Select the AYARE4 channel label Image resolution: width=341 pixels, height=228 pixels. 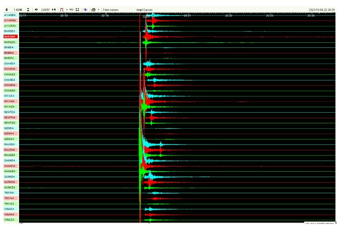(x=10, y=16)
